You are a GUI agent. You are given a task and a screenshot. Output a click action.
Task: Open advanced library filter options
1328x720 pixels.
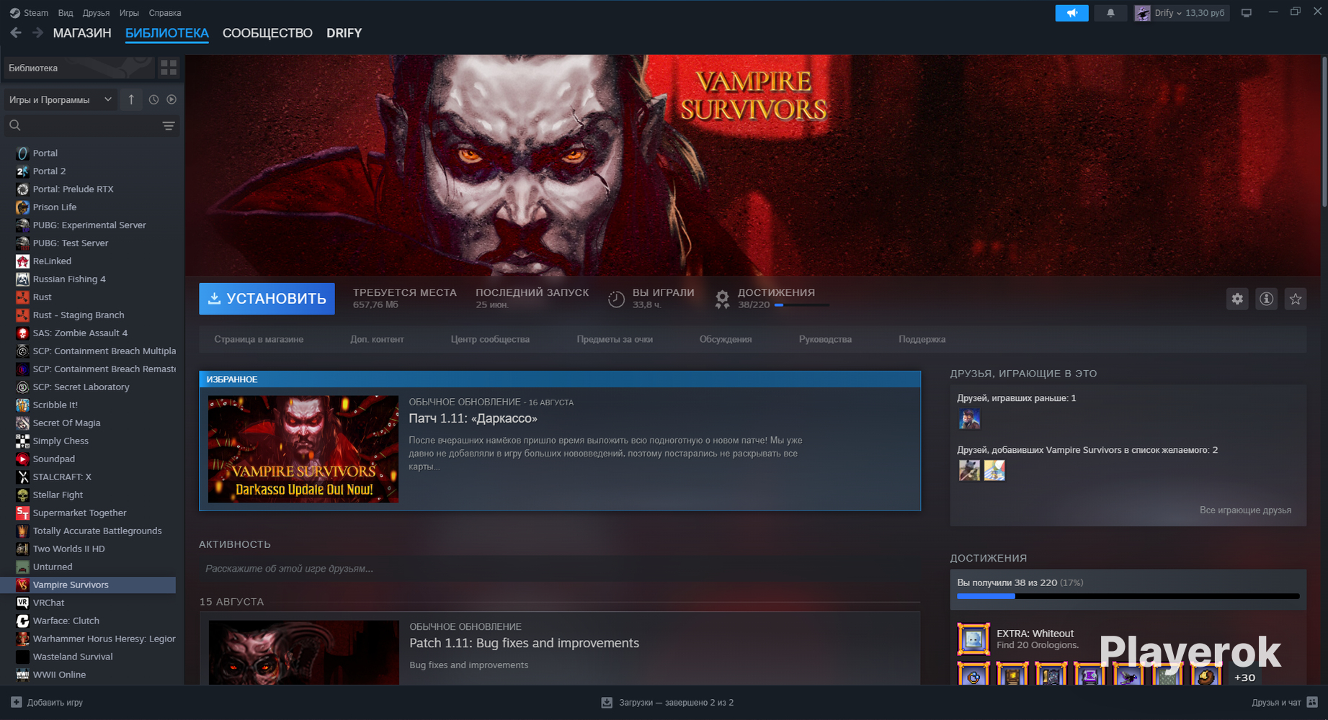point(169,126)
